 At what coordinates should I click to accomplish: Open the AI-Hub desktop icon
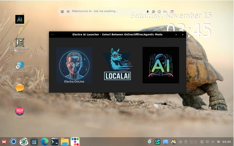pos(20,19)
